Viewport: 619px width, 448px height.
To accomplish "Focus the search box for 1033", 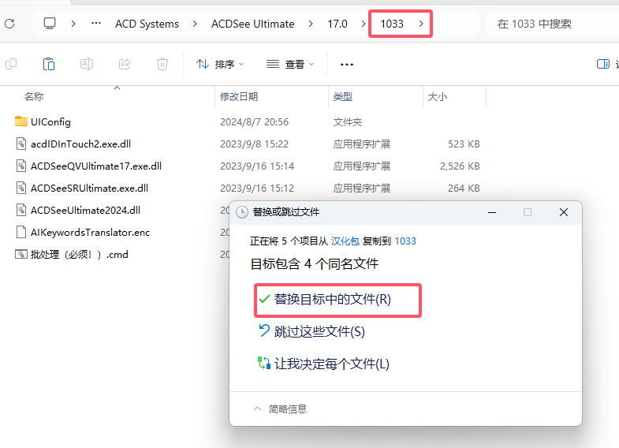I will [553, 24].
